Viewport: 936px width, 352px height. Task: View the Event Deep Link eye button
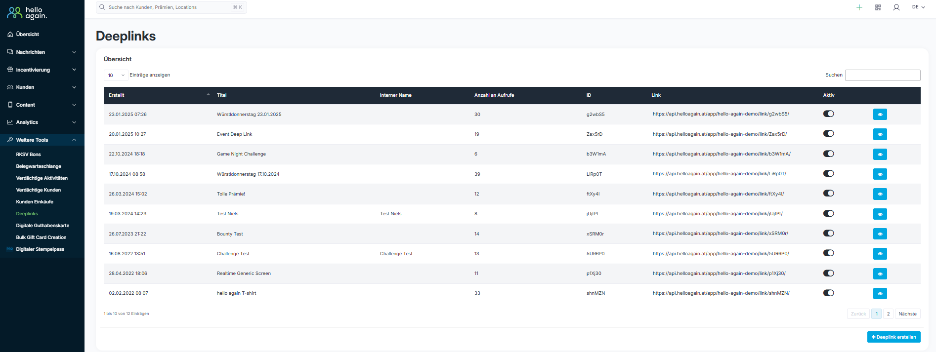pos(880,134)
